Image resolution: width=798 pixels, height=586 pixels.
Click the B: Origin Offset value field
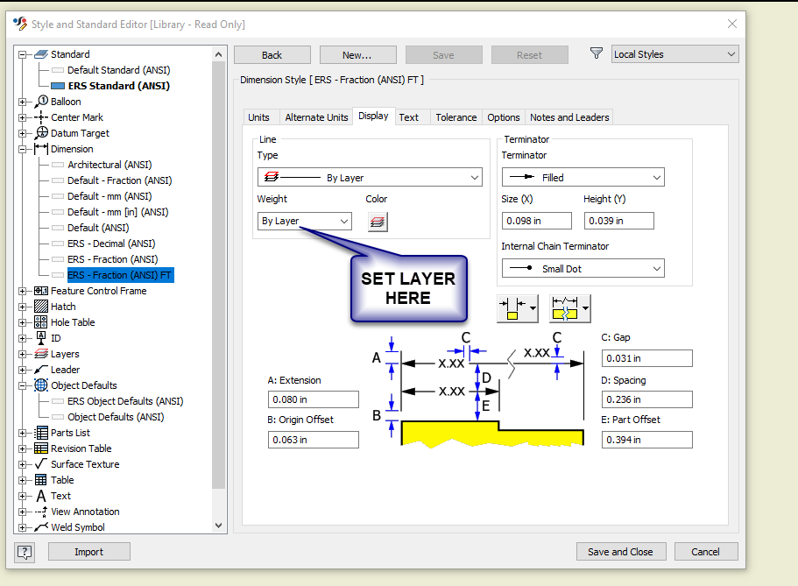[314, 440]
